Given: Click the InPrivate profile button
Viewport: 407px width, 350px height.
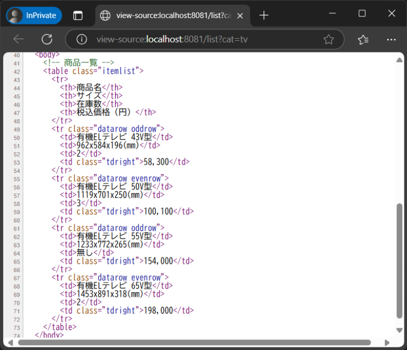Looking at the screenshot, I should [x=34, y=15].
